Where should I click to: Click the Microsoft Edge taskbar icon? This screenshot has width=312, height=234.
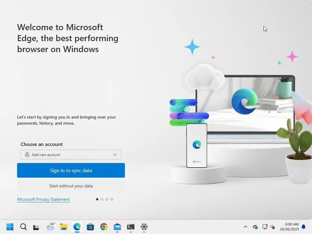point(77,227)
